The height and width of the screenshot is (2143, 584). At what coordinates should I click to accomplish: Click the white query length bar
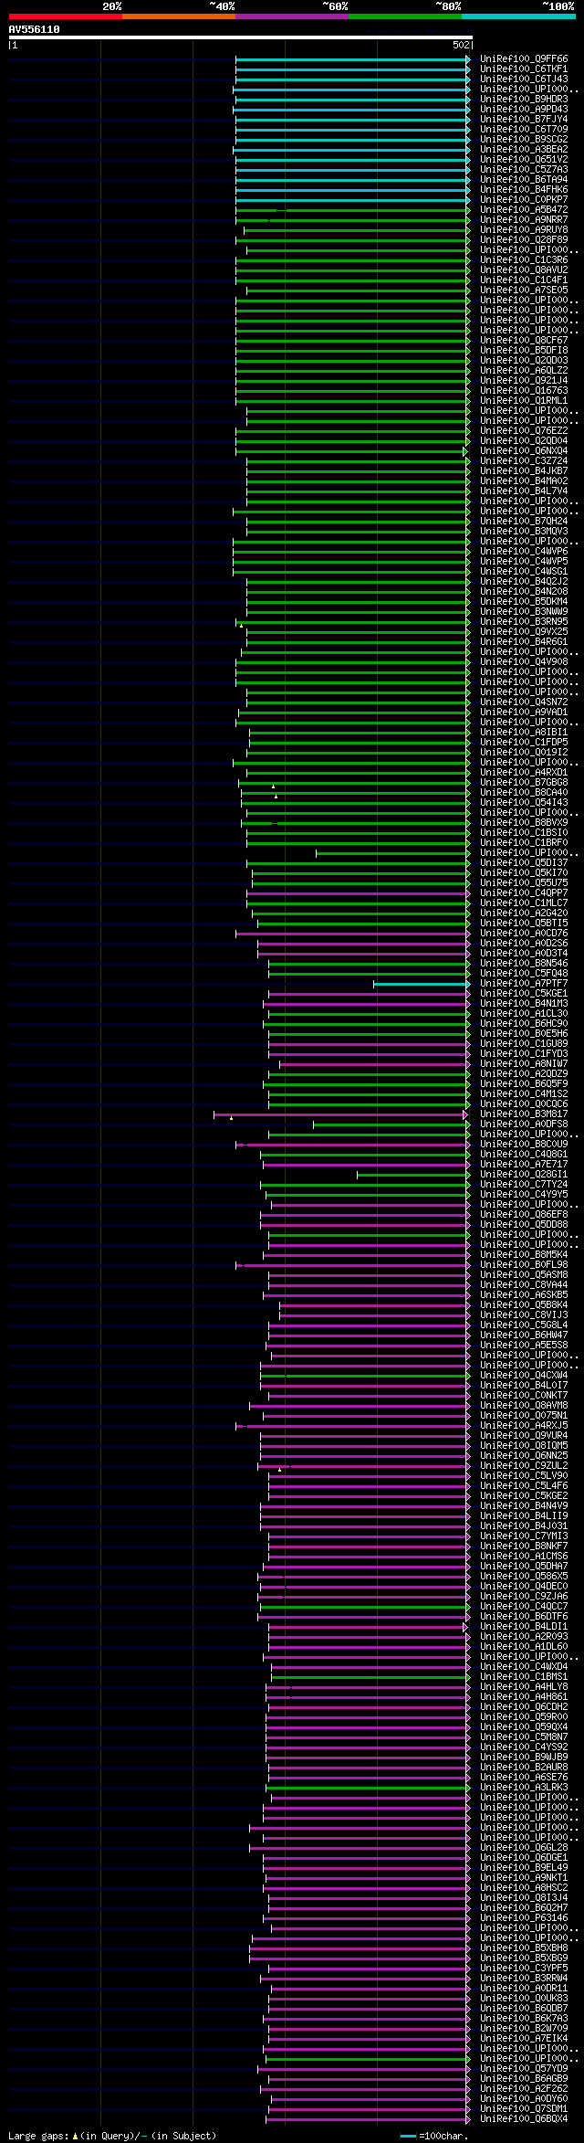(x=240, y=37)
